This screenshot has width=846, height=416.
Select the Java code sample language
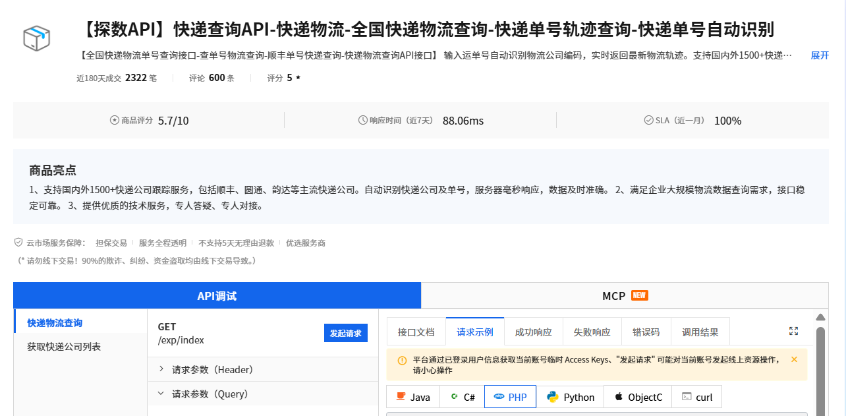412,396
